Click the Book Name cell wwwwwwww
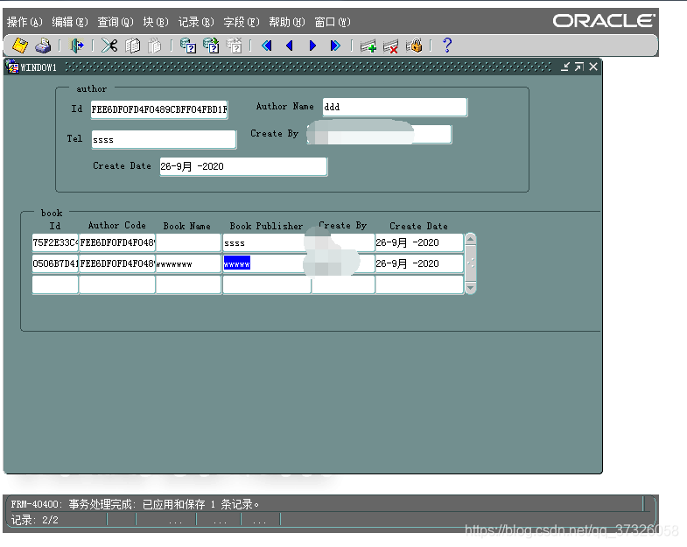Image resolution: width=687 pixels, height=547 pixels. click(x=188, y=263)
